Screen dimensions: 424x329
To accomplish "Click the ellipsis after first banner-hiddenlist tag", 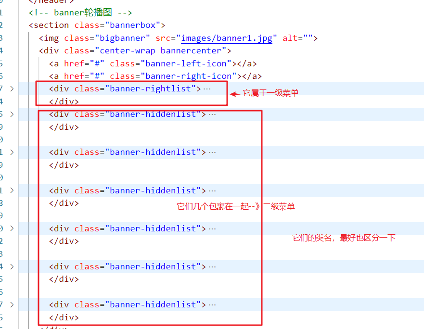I will click(212, 114).
